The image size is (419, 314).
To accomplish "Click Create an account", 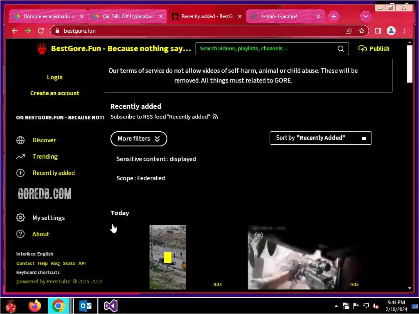I will pos(55,94).
